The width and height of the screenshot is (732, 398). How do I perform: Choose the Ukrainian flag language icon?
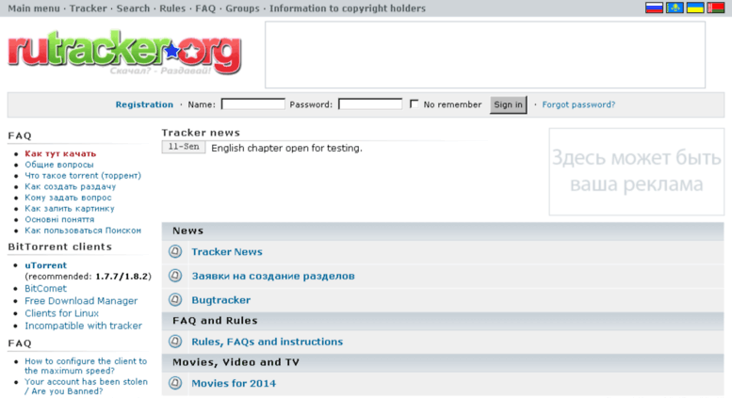click(x=695, y=8)
